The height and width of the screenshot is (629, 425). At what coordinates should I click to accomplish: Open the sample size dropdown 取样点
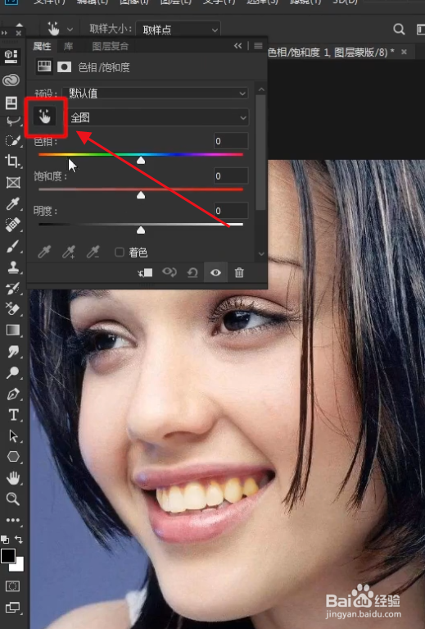[x=178, y=30]
